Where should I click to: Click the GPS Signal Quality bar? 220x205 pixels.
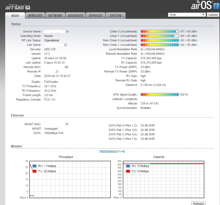pos(160,95)
